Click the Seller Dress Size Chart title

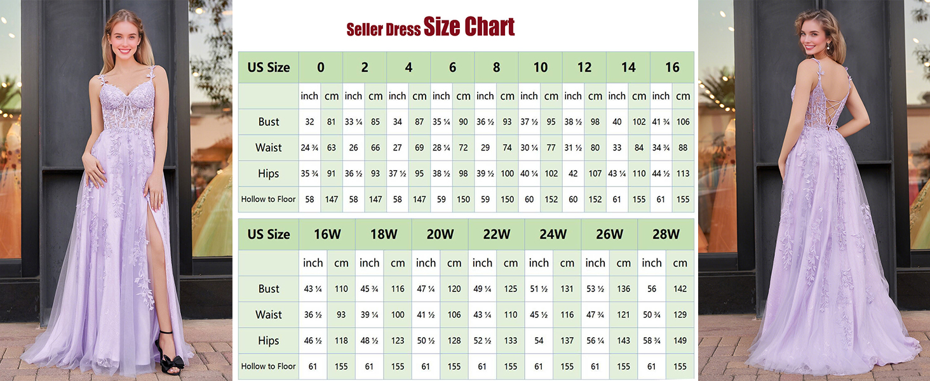[x=430, y=27]
